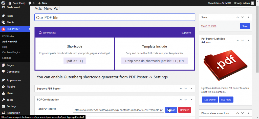Open the Sour Sheep site home icon
This screenshot has height=119, width=259.
pos(10,3)
